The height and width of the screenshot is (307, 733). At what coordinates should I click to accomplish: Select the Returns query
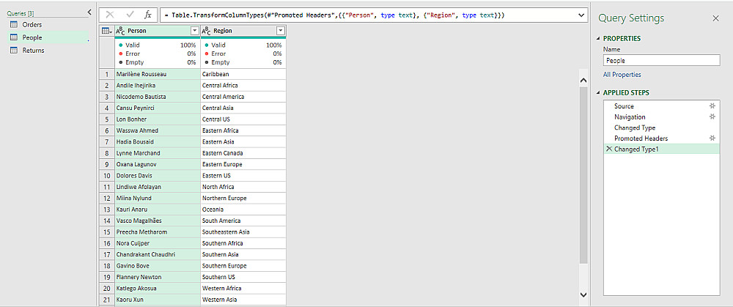[33, 51]
